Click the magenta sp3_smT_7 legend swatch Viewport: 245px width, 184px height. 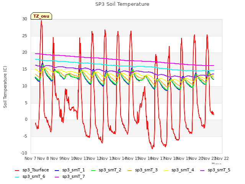[57, 177]
